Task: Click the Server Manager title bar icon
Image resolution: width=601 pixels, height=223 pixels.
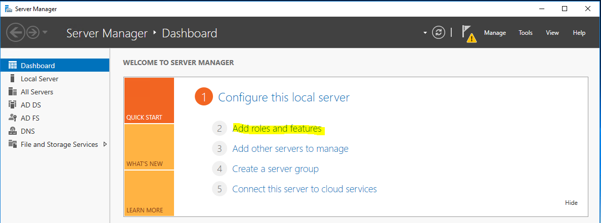Action: coord(8,9)
